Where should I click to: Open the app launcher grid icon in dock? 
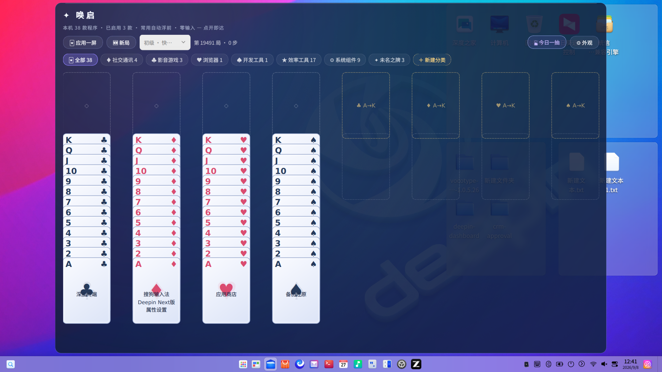tap(243, 364)
